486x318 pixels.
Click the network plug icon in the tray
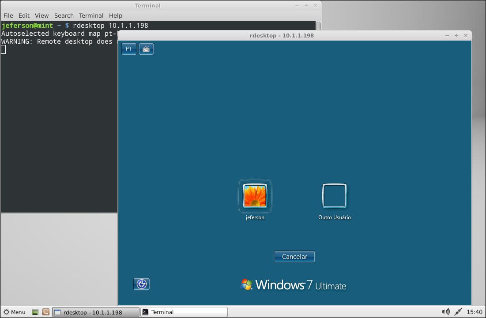click(x=457, y=312)
